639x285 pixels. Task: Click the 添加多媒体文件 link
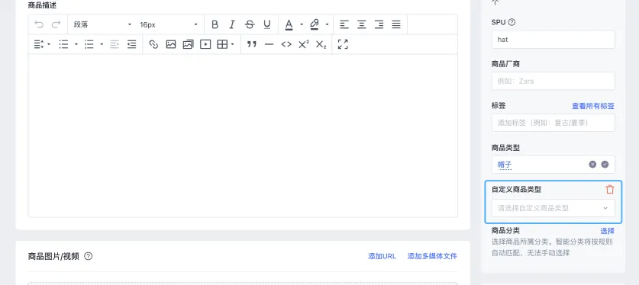[x=432, y=256]
